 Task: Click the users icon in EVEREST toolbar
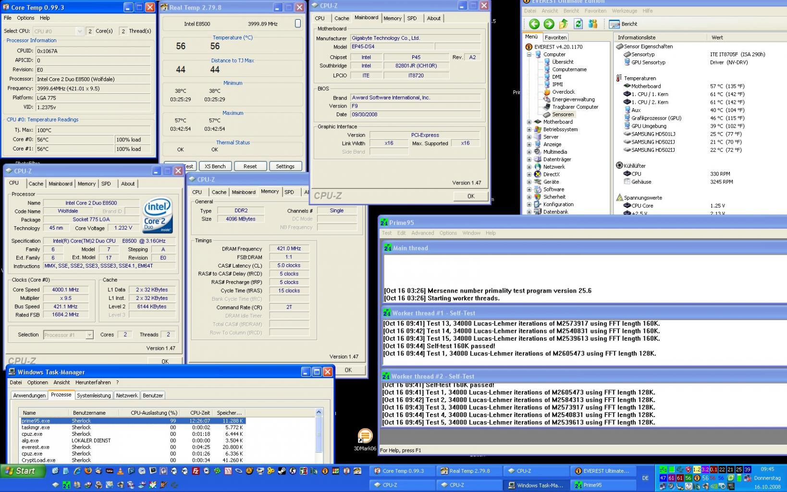593,24
